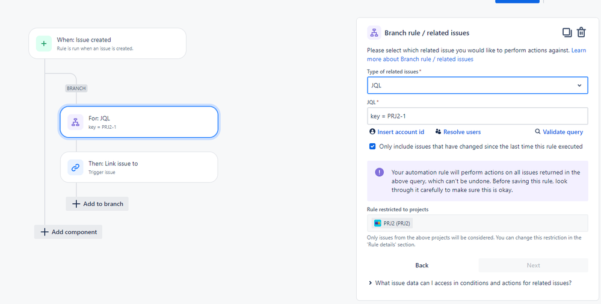Open the Type of related issues dropdown
The image size is (601, 304).
click(x=477, y=85)
